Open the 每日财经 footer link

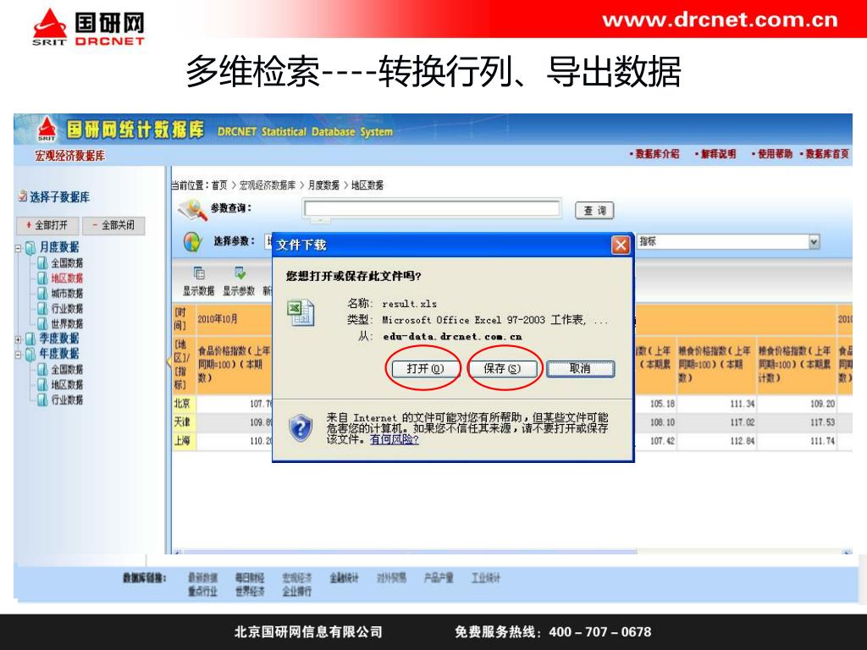click(250, 578)
